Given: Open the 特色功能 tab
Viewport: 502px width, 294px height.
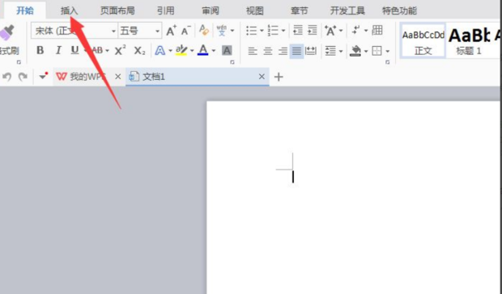Looking at the screenshot, I should 399,10.
